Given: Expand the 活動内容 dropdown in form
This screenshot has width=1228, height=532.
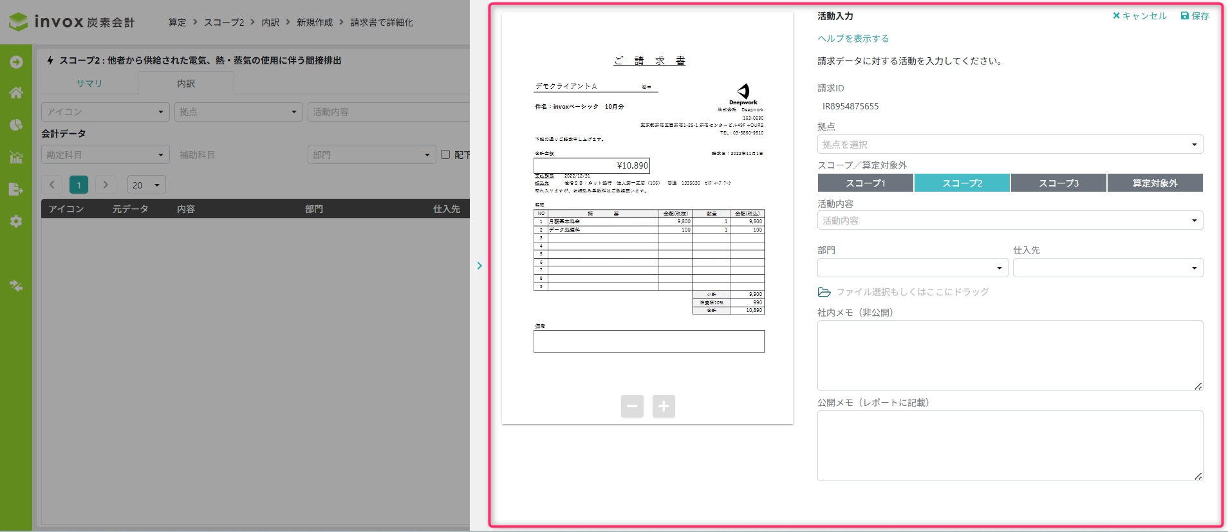Looking at the screenshot, I should tap(1009, 221).
